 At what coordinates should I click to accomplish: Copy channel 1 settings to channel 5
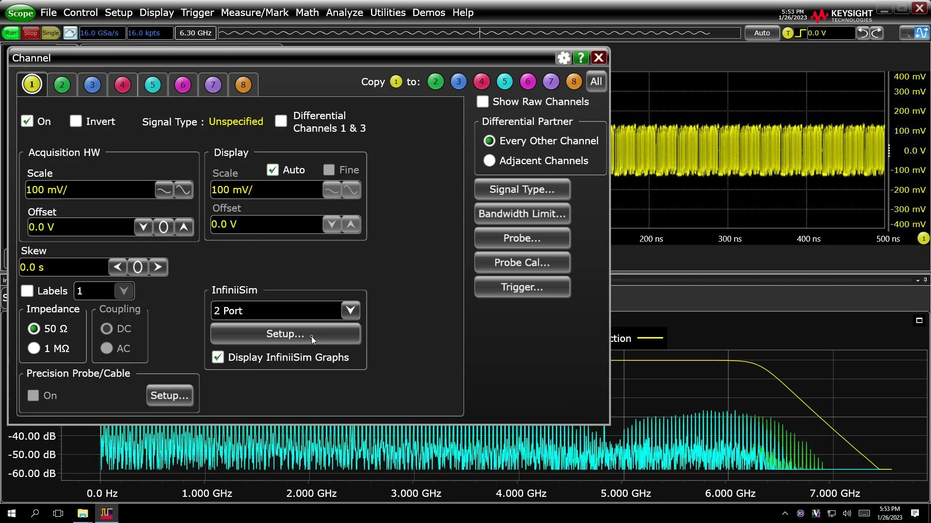pos(504,82)
